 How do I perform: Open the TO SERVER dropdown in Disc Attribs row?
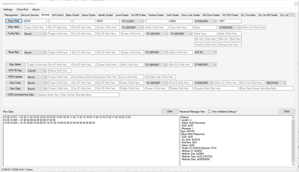click(156, 65)
